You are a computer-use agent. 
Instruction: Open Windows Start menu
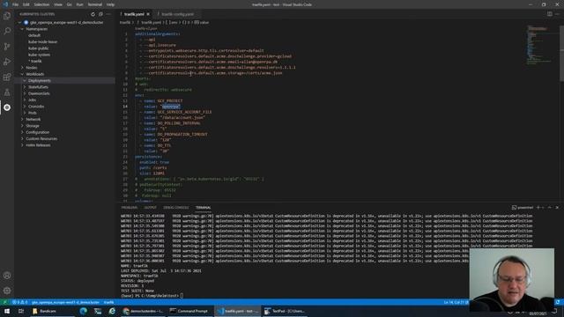point(7,311)
